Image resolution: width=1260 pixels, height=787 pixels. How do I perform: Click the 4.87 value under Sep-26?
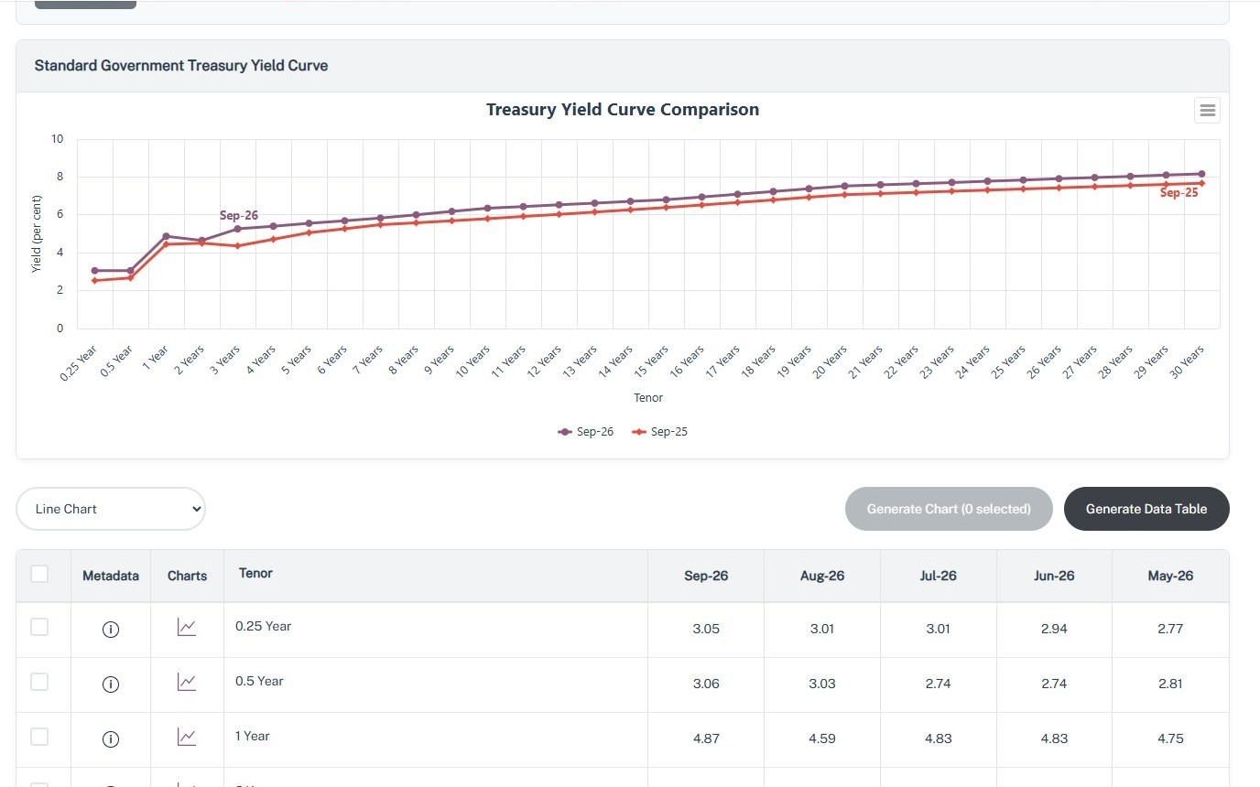tap(706, 738)
